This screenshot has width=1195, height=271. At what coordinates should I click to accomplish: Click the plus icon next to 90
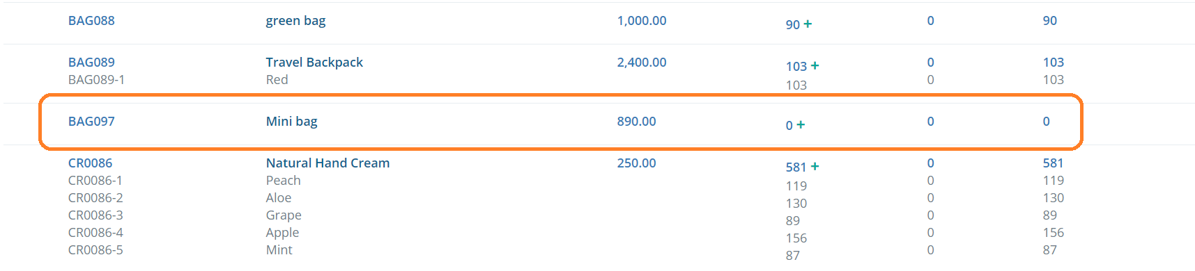(x=808, y=24)
